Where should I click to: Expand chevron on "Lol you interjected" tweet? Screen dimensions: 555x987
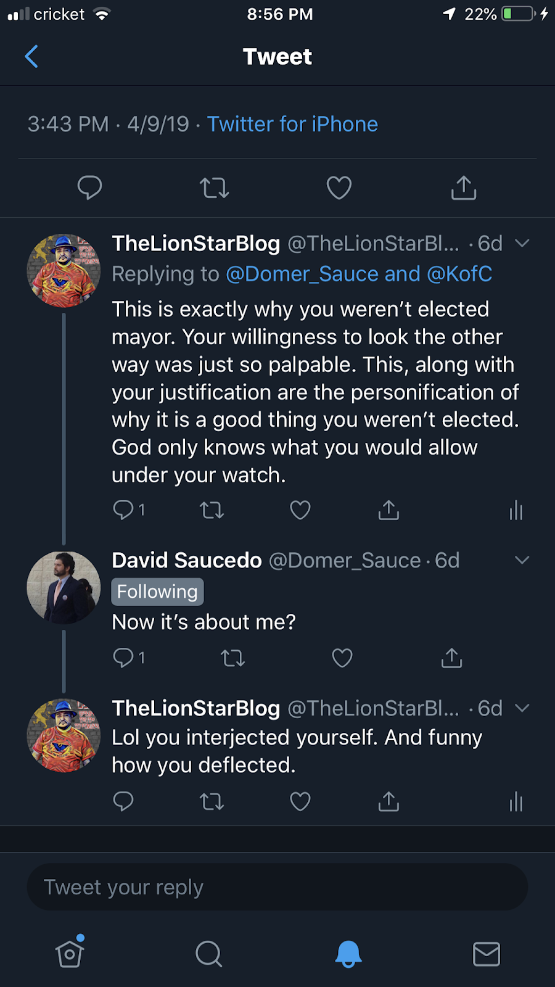522,708
